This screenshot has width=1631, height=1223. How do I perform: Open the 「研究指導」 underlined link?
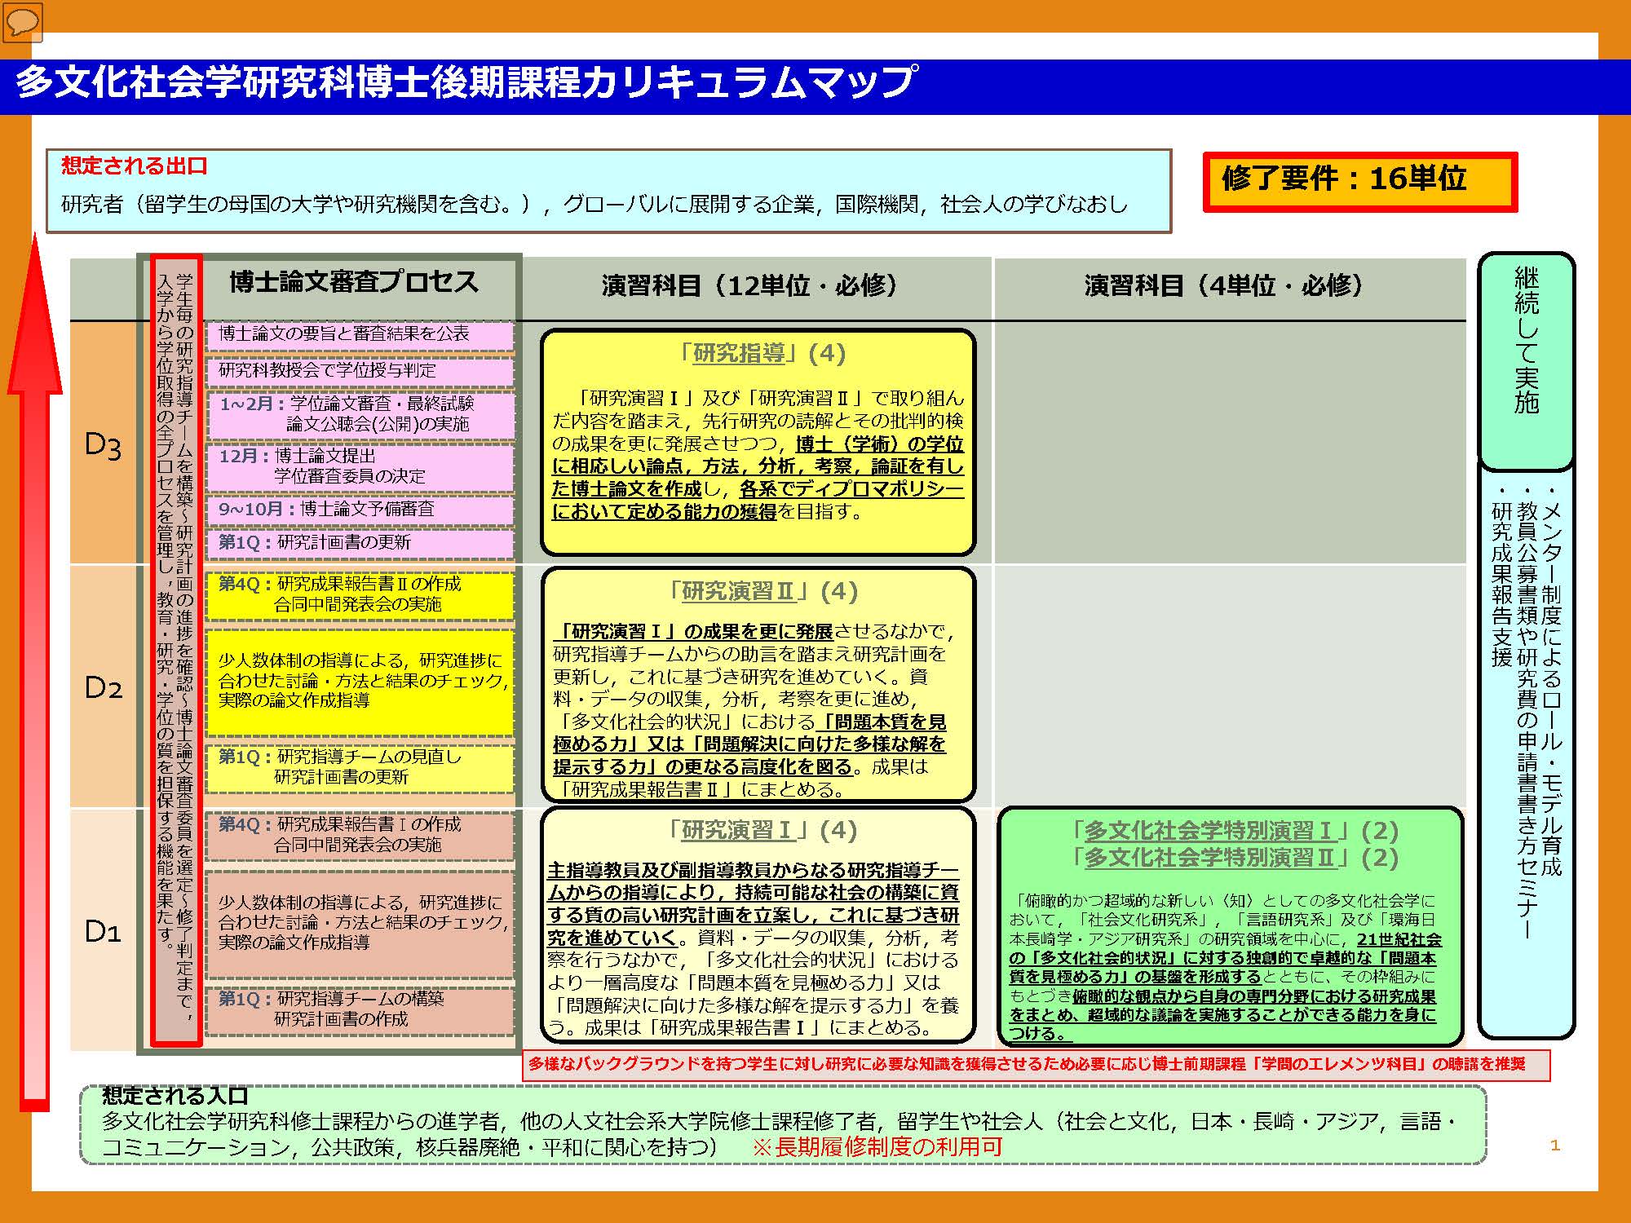click(x=739, y=353)
